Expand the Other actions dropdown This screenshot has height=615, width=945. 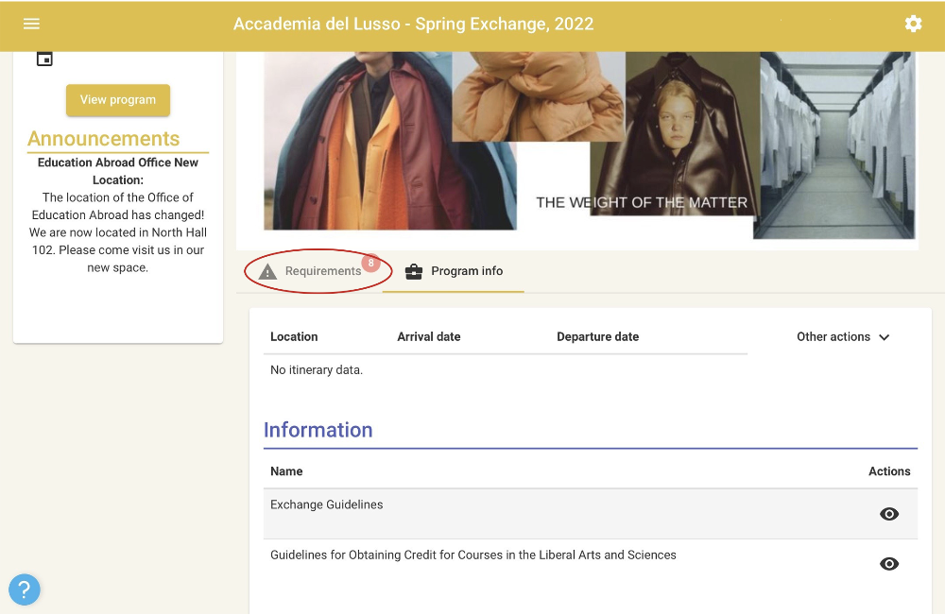click(843, 336)
